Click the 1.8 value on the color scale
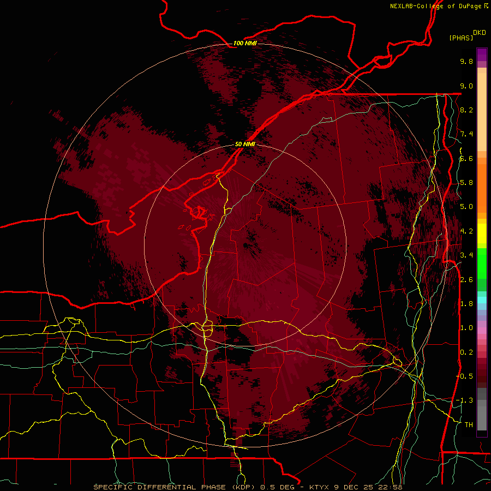Screen dimensions: 491x491 (x=466, y=303)
